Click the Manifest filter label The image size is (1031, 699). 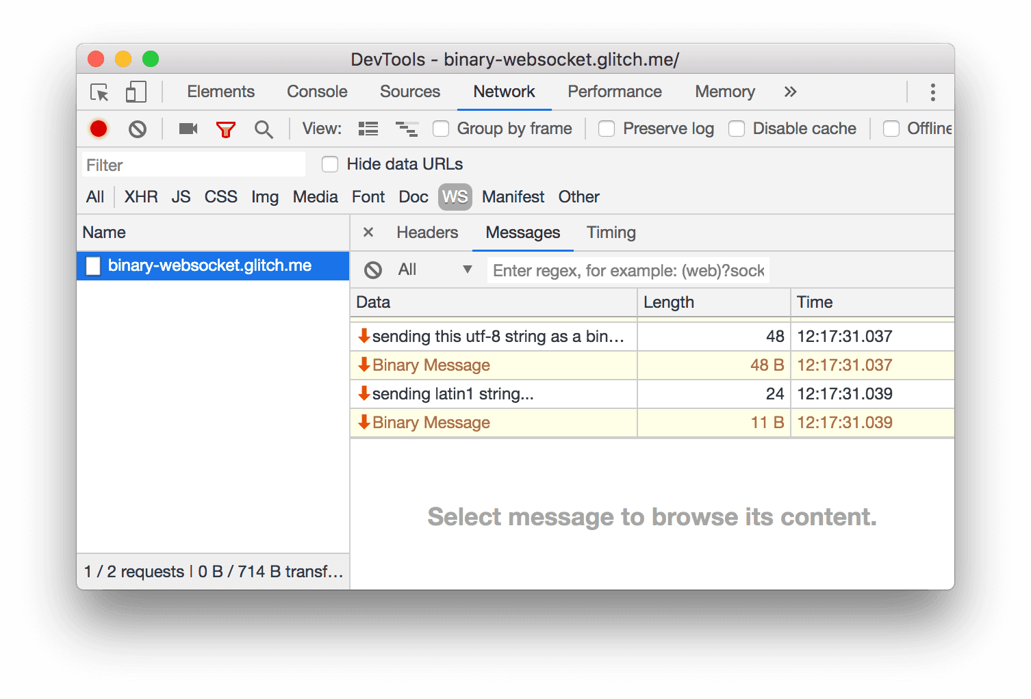(513, 197)
